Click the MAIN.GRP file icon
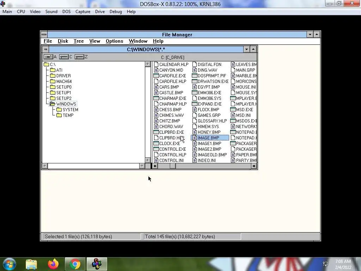Viewport: 361px width, 271px height. pos(233,70)
